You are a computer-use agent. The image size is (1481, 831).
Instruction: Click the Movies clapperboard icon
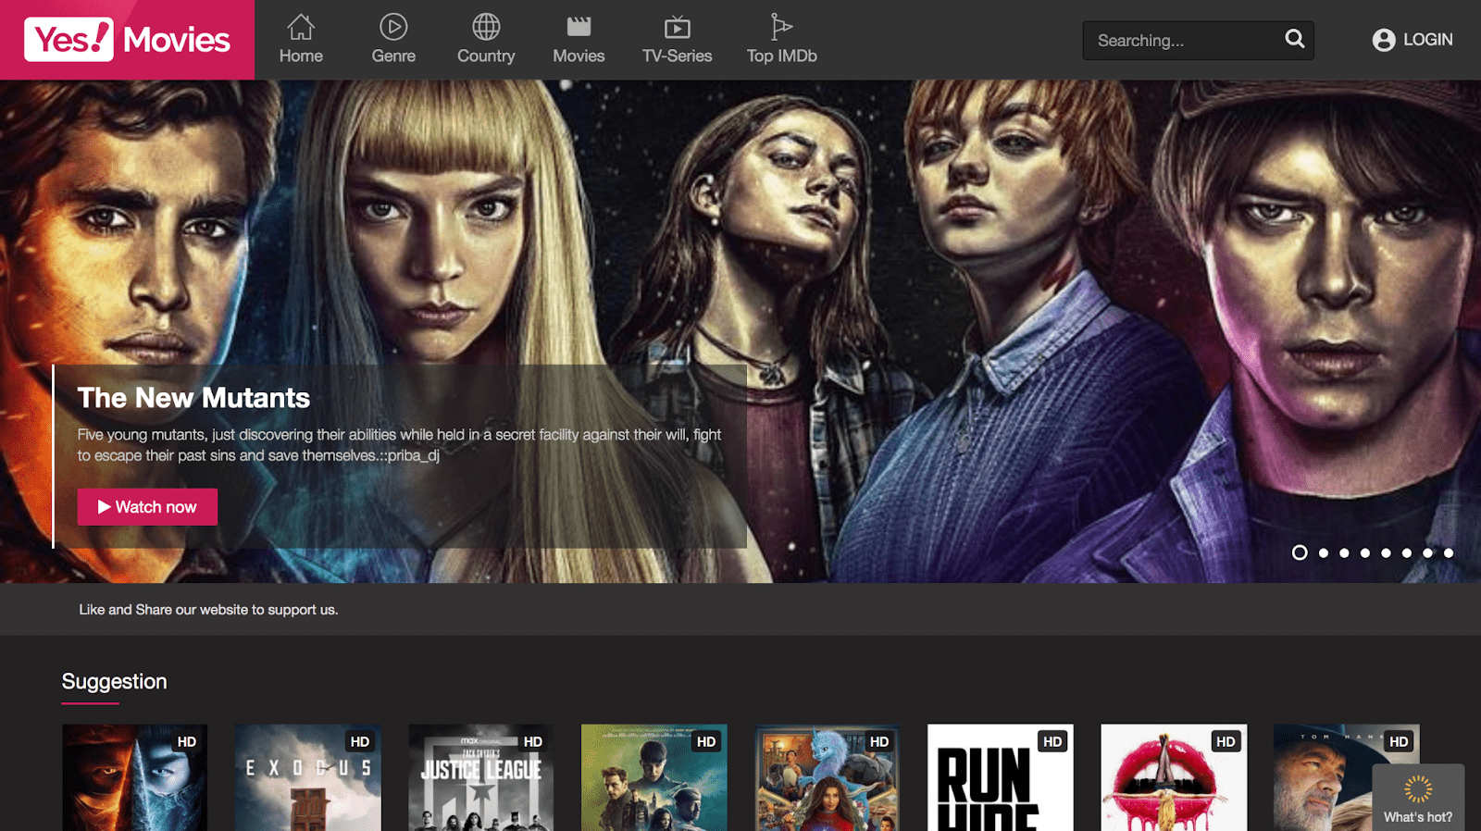(x=579, y=27)
